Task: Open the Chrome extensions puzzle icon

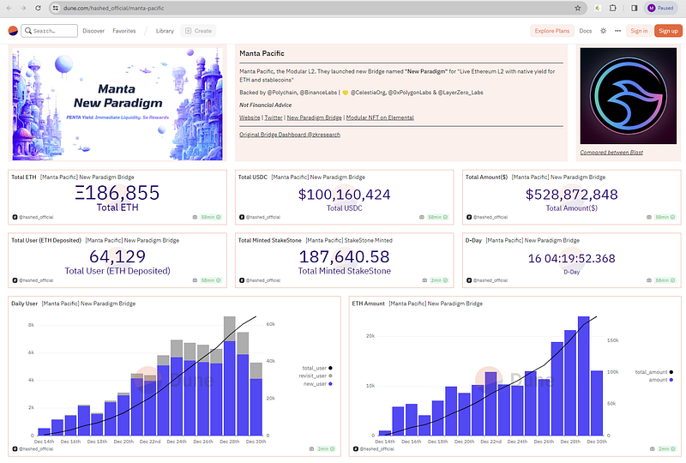Action: 612,8
